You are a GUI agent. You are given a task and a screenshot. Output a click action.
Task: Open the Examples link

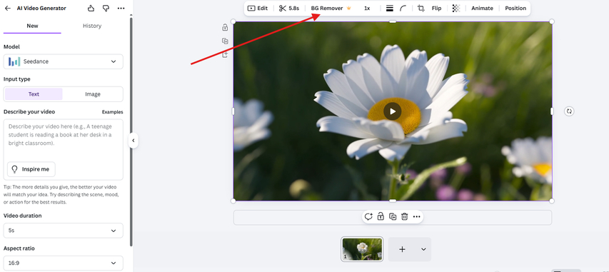113,112
